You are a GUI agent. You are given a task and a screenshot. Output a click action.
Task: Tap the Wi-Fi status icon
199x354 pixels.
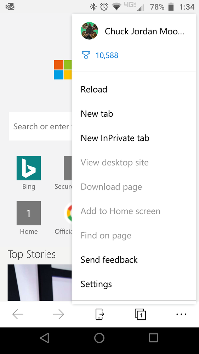coord(116,7)
